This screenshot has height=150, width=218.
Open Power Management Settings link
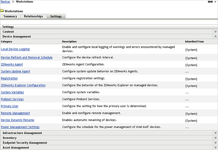(20, 127)
